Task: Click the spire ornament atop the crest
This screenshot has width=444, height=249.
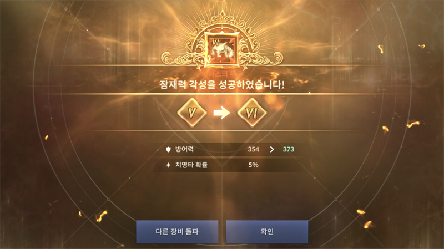Action: (x=223, y=15)
